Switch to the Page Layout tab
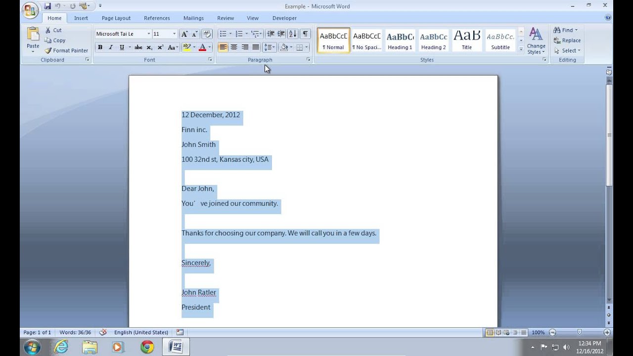 (x=116, y=18)
